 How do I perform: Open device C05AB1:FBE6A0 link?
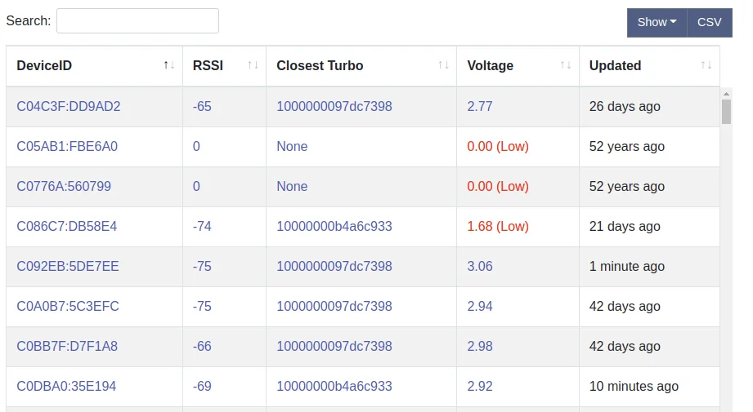[67, 146]
